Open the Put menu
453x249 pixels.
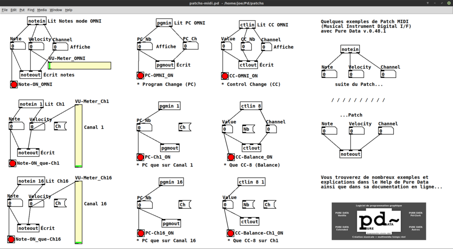[22, 10]
